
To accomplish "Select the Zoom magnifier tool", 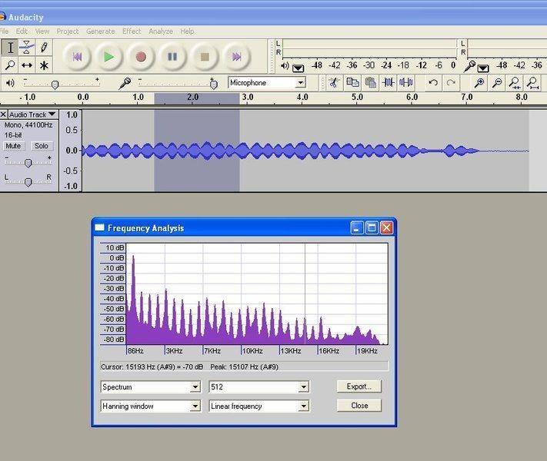I will coord(10,65).
